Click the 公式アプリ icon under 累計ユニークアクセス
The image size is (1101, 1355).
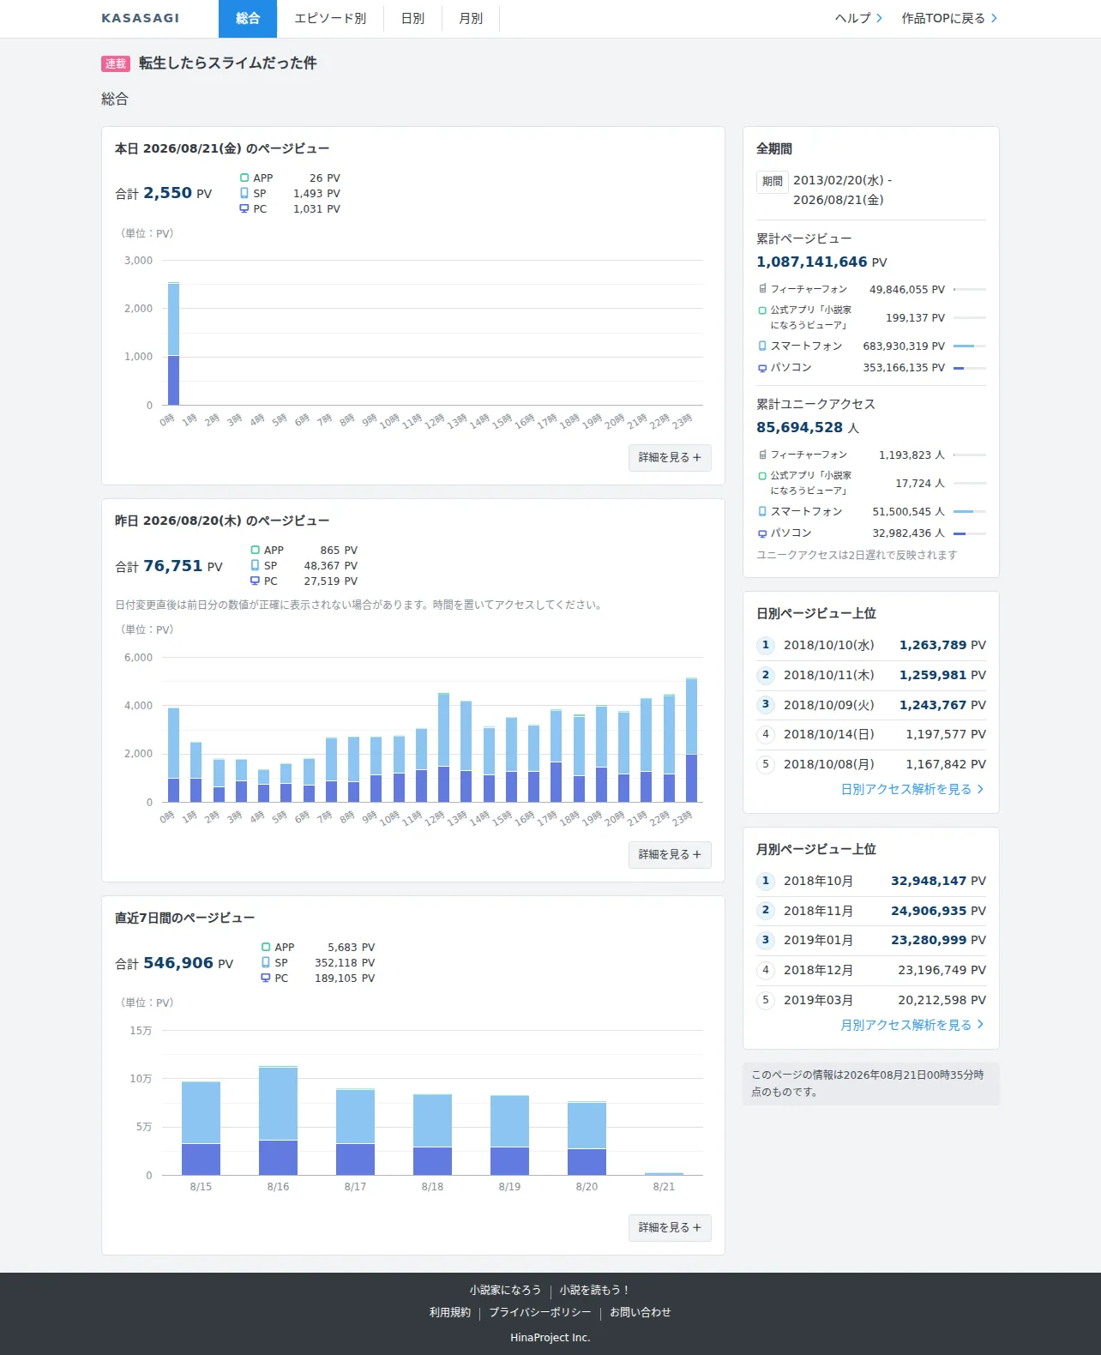click(762, 476)
